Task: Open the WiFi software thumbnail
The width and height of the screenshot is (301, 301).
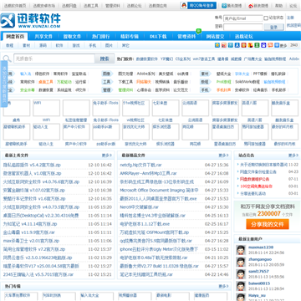Action: [x=46, y=108]
